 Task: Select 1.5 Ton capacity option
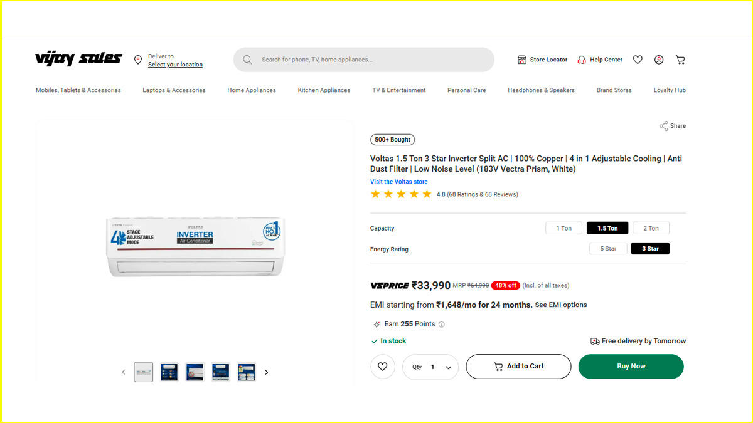click(607, 228)
